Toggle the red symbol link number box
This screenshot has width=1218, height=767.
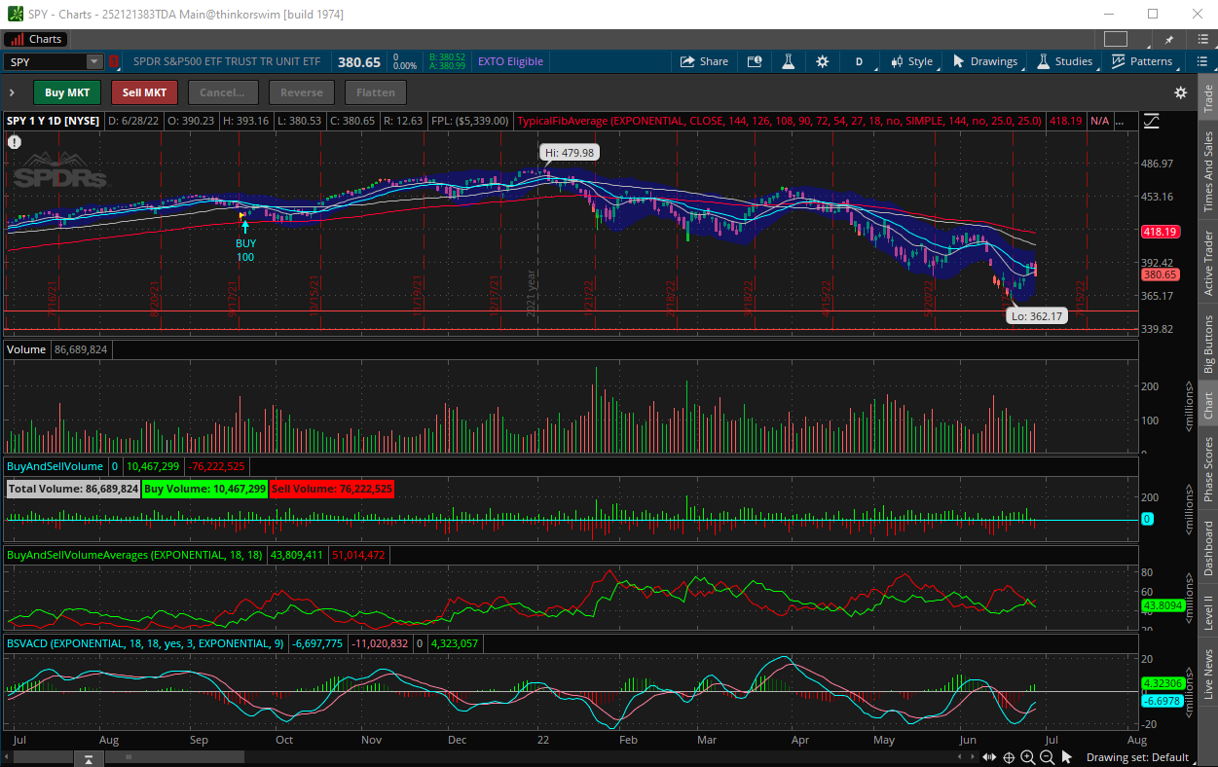click(x=114, y=61)
